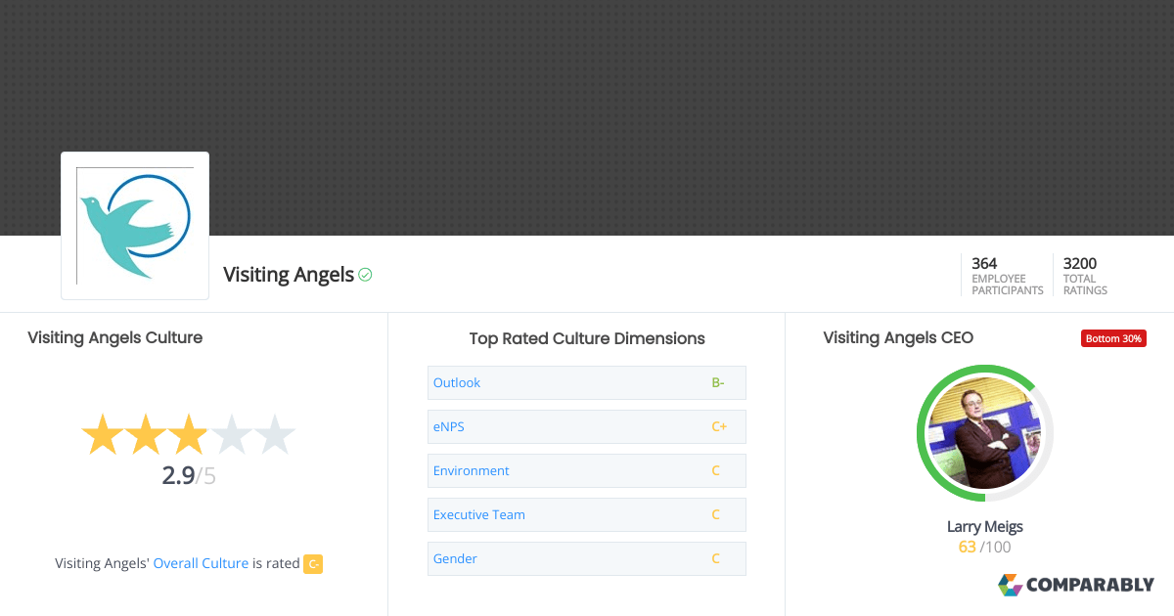Click the Comparably logo icon
1174x616 pixels.
[1010, 585]
